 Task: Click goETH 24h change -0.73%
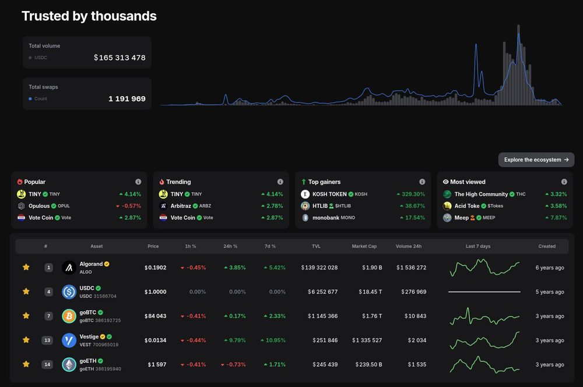tap(233, 365)
